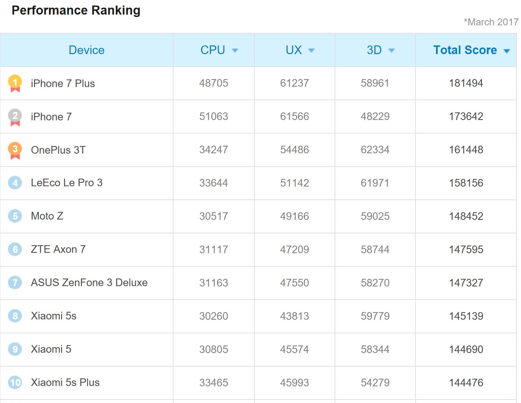The width and height of the screenshot is (521, 403).
Task: Select 3D score 62334 for OnePlus 3T
Action: (375, 150)
